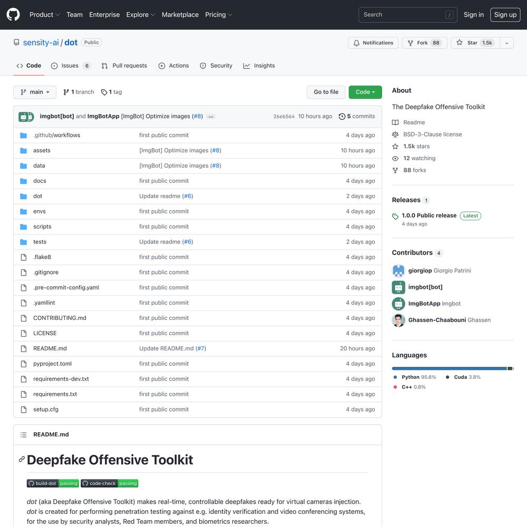Screen dimensions: 527x527
Task: Click the Python segment of the languages bar
Action: pos(450,369)
